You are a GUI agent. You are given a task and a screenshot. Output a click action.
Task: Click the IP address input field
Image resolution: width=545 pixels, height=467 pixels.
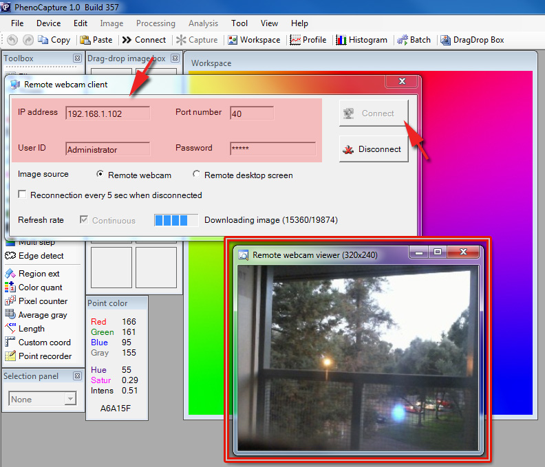pos(108,113)
